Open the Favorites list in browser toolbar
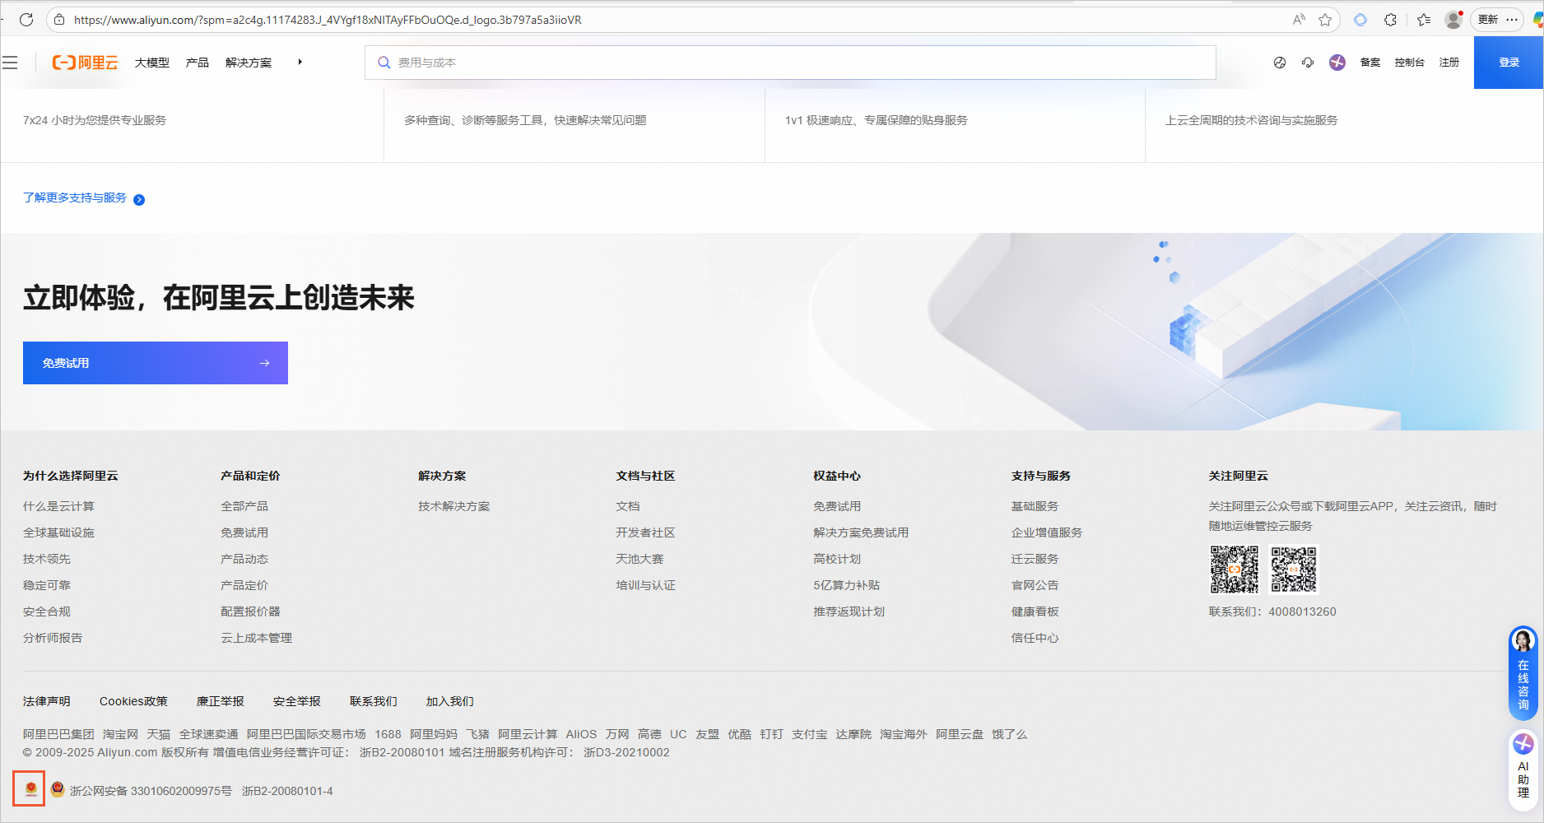Viewport: 1544px width, 823px height. (1424, 20)
